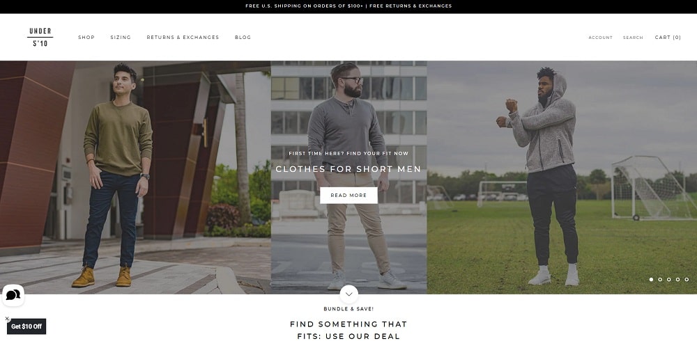Go to Returns & Exchanges page

tap(183, 38)
